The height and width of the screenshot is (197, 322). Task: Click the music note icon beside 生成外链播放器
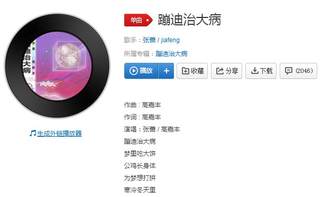pos(33,134)
